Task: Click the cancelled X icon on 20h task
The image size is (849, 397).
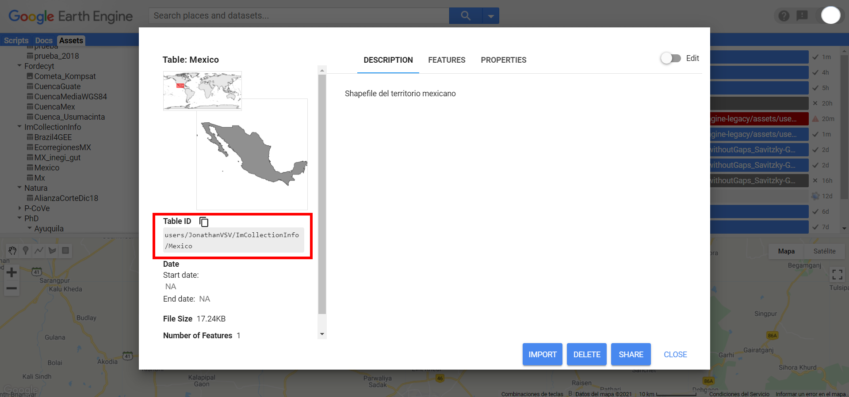Action: point(815,103)
